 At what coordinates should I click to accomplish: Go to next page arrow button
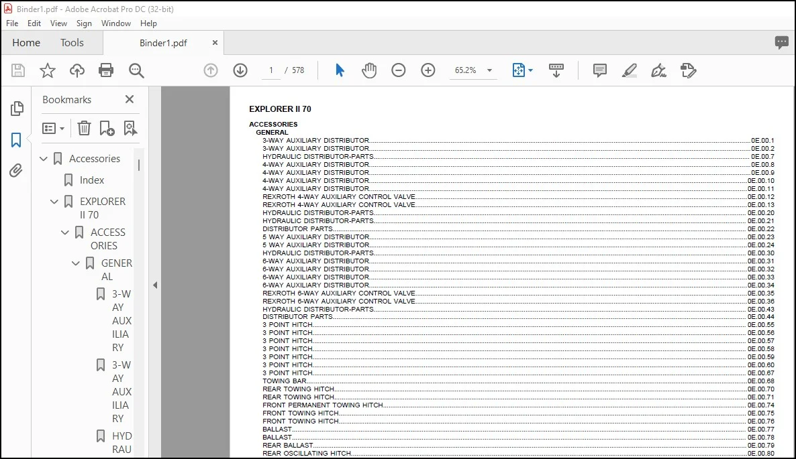pos(240,70)
